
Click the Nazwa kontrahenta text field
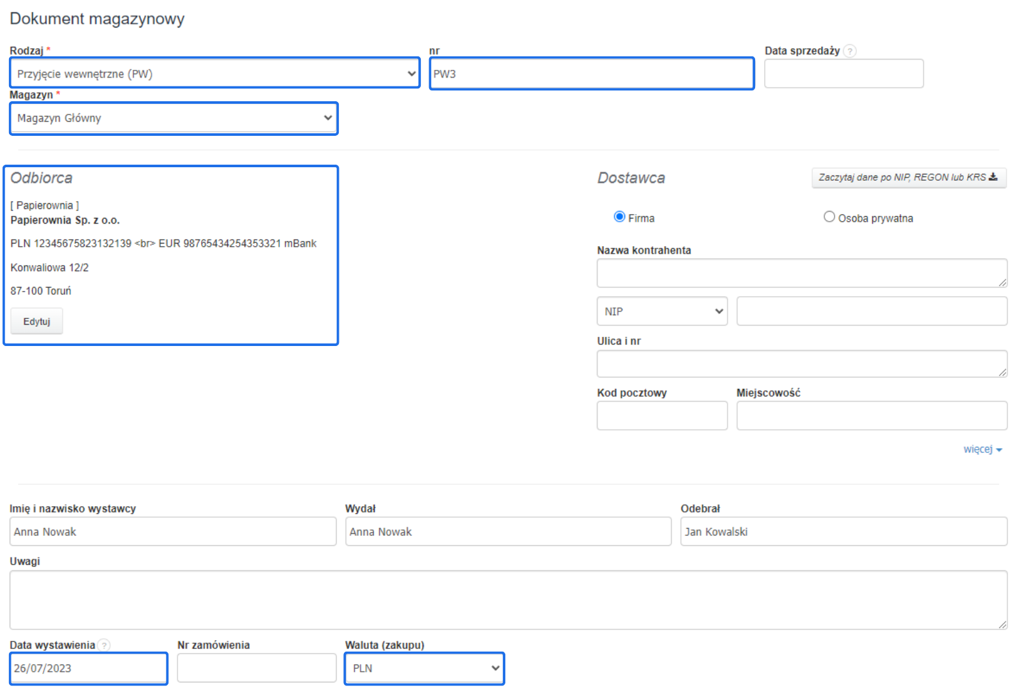pyautogui.click(x=801, y=274)
